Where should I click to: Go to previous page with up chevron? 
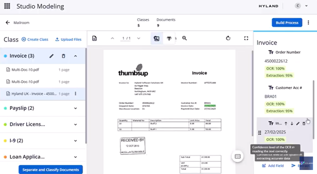(112, 38)
